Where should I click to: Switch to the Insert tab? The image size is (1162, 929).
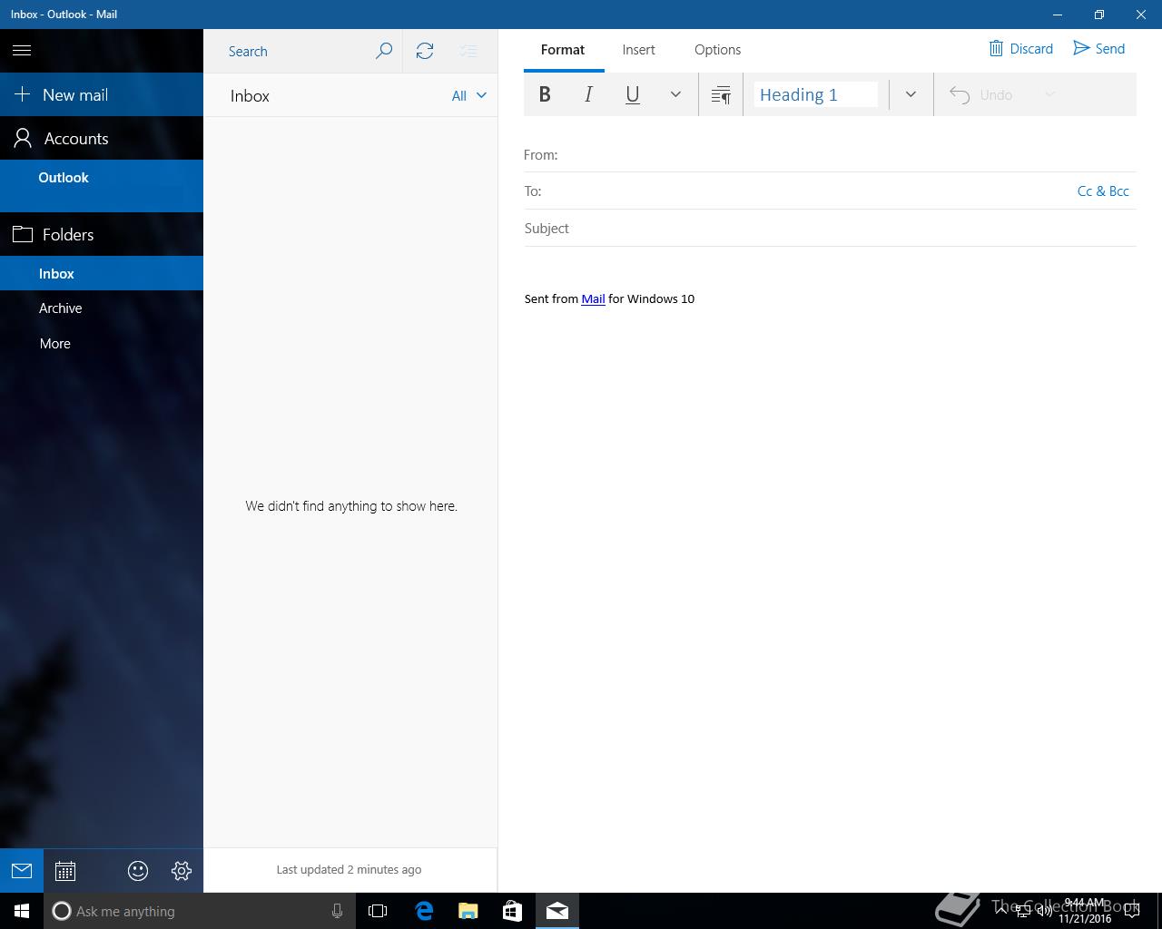coord(639,50)
